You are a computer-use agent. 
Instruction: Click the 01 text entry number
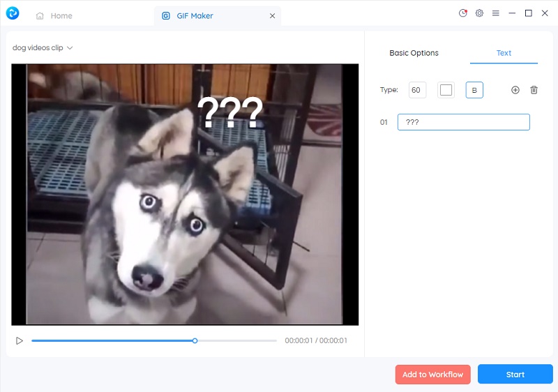(384, 122)
